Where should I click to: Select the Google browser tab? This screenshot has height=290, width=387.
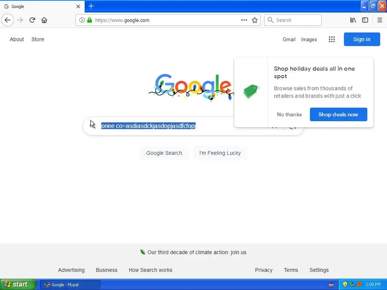[42, 6]
